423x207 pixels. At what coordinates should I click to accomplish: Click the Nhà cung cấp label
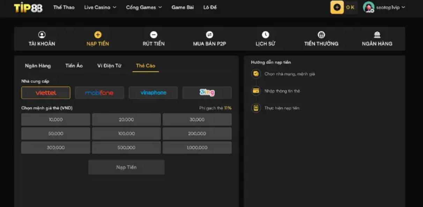(35, 81)
